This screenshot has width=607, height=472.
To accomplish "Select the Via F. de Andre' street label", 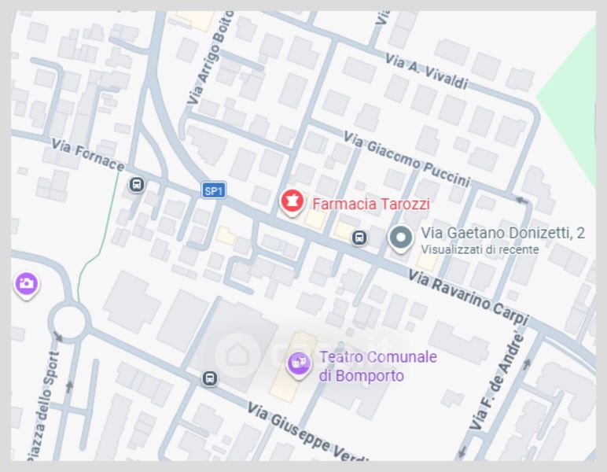I will coord(498,380).
